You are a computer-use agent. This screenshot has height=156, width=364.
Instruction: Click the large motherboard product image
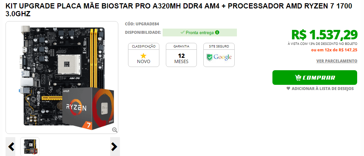(x=62, y=78)
